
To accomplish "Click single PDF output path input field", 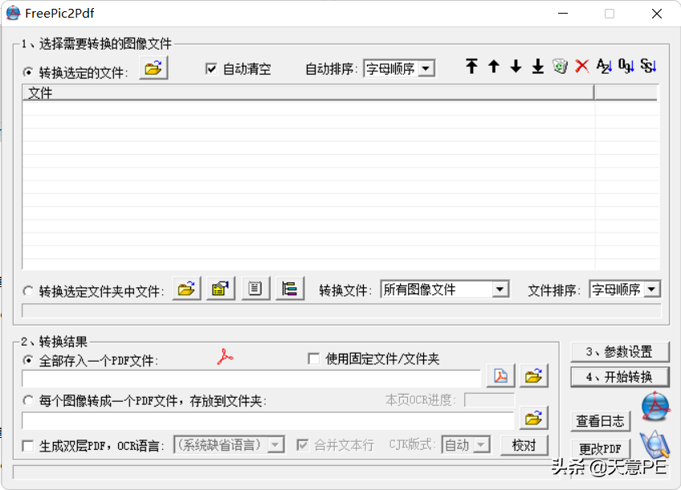I will [x=251, y=379].
